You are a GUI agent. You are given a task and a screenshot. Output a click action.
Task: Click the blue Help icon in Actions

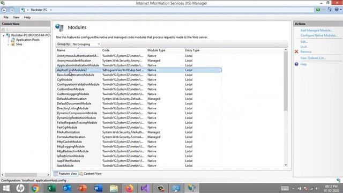tap(296, 64)
